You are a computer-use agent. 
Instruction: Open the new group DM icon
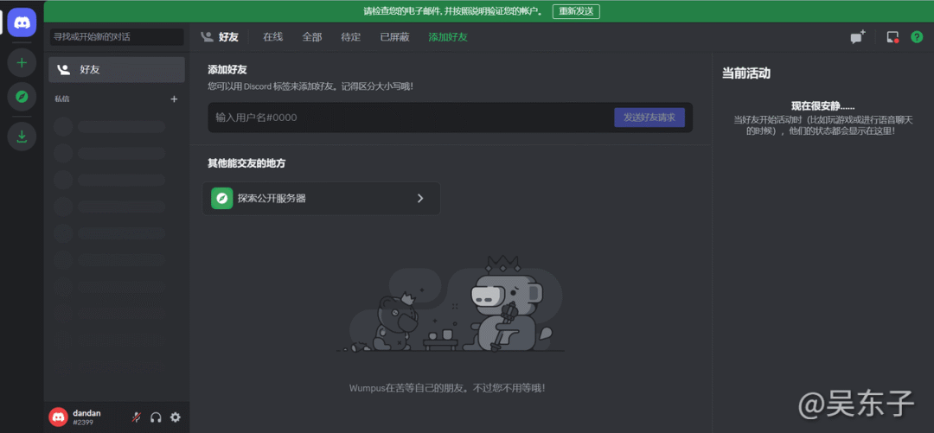point(857,37)
